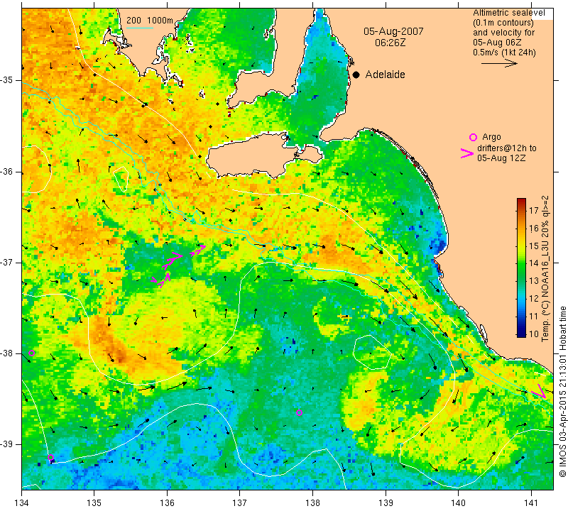The image size is (568, 511).
Task: Click the longitude label 141
Action: [531, 502]
